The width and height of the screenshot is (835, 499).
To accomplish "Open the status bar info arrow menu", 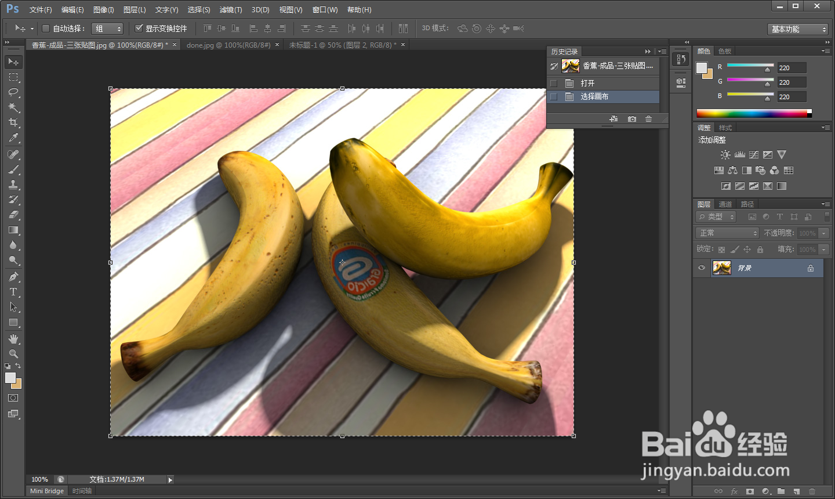I will coord(170,480).
